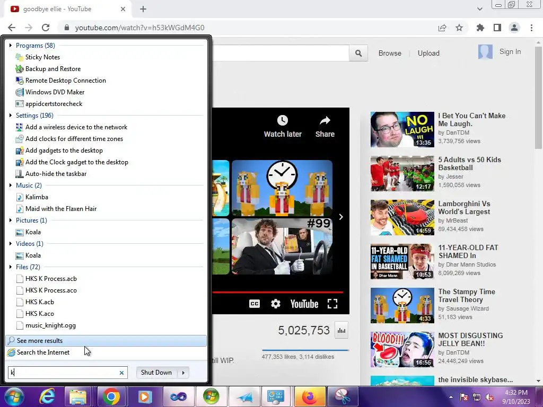Click the red video progress bar

pyautogui.click(x=277, y=293)
